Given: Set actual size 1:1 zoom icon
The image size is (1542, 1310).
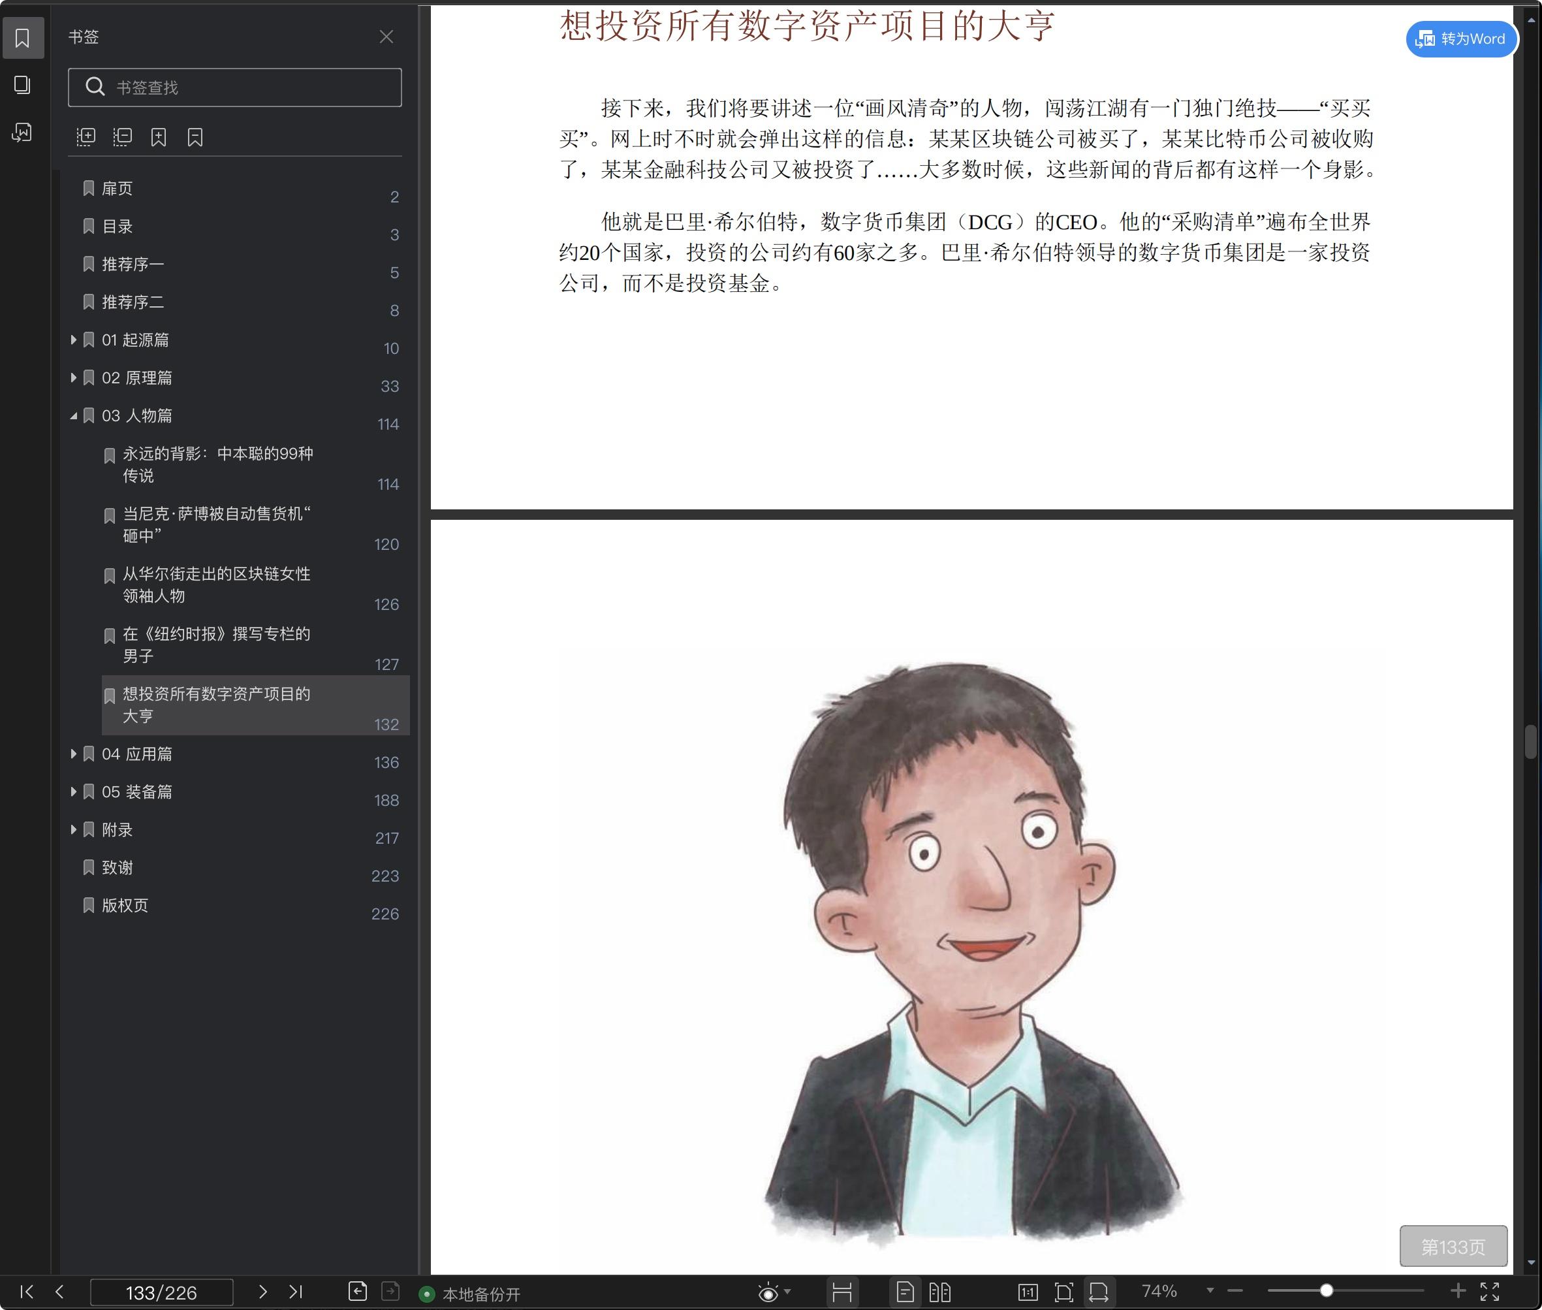Looking at the screenshot, I should 1028,1292.
